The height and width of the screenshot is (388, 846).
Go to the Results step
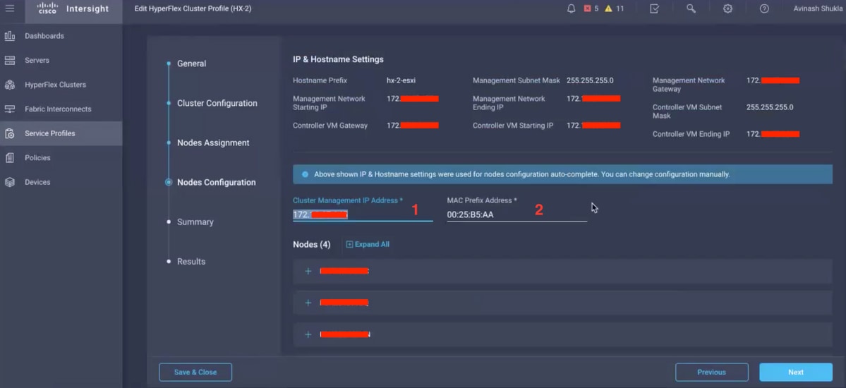[x=191, y=261]
